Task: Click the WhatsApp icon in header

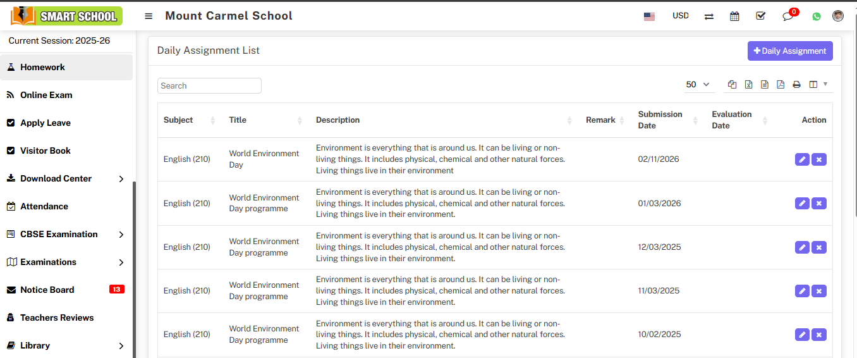Action: (817, 16)
